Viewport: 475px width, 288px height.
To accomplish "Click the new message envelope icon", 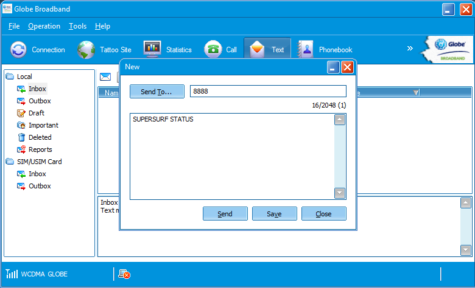I will (x=105, y=77).
